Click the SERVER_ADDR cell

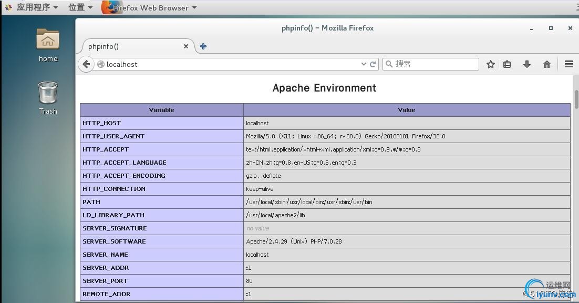click(162, 268)
